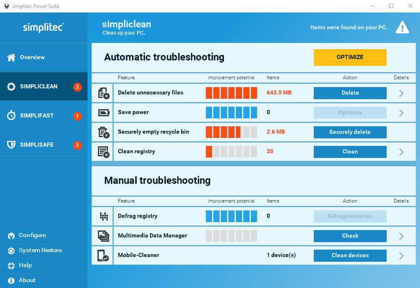Click the Clean devices button

350,255
